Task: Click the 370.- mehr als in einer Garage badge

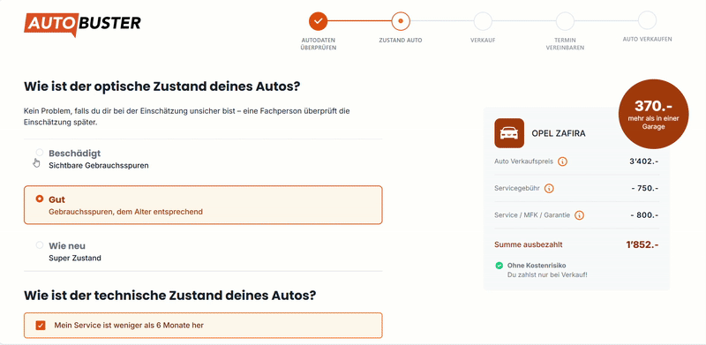Action: click(653, 114)
